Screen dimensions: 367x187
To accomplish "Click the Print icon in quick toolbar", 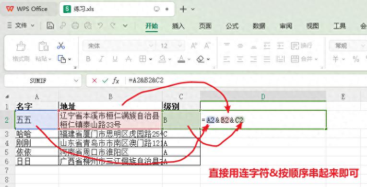I will [75, 25].
